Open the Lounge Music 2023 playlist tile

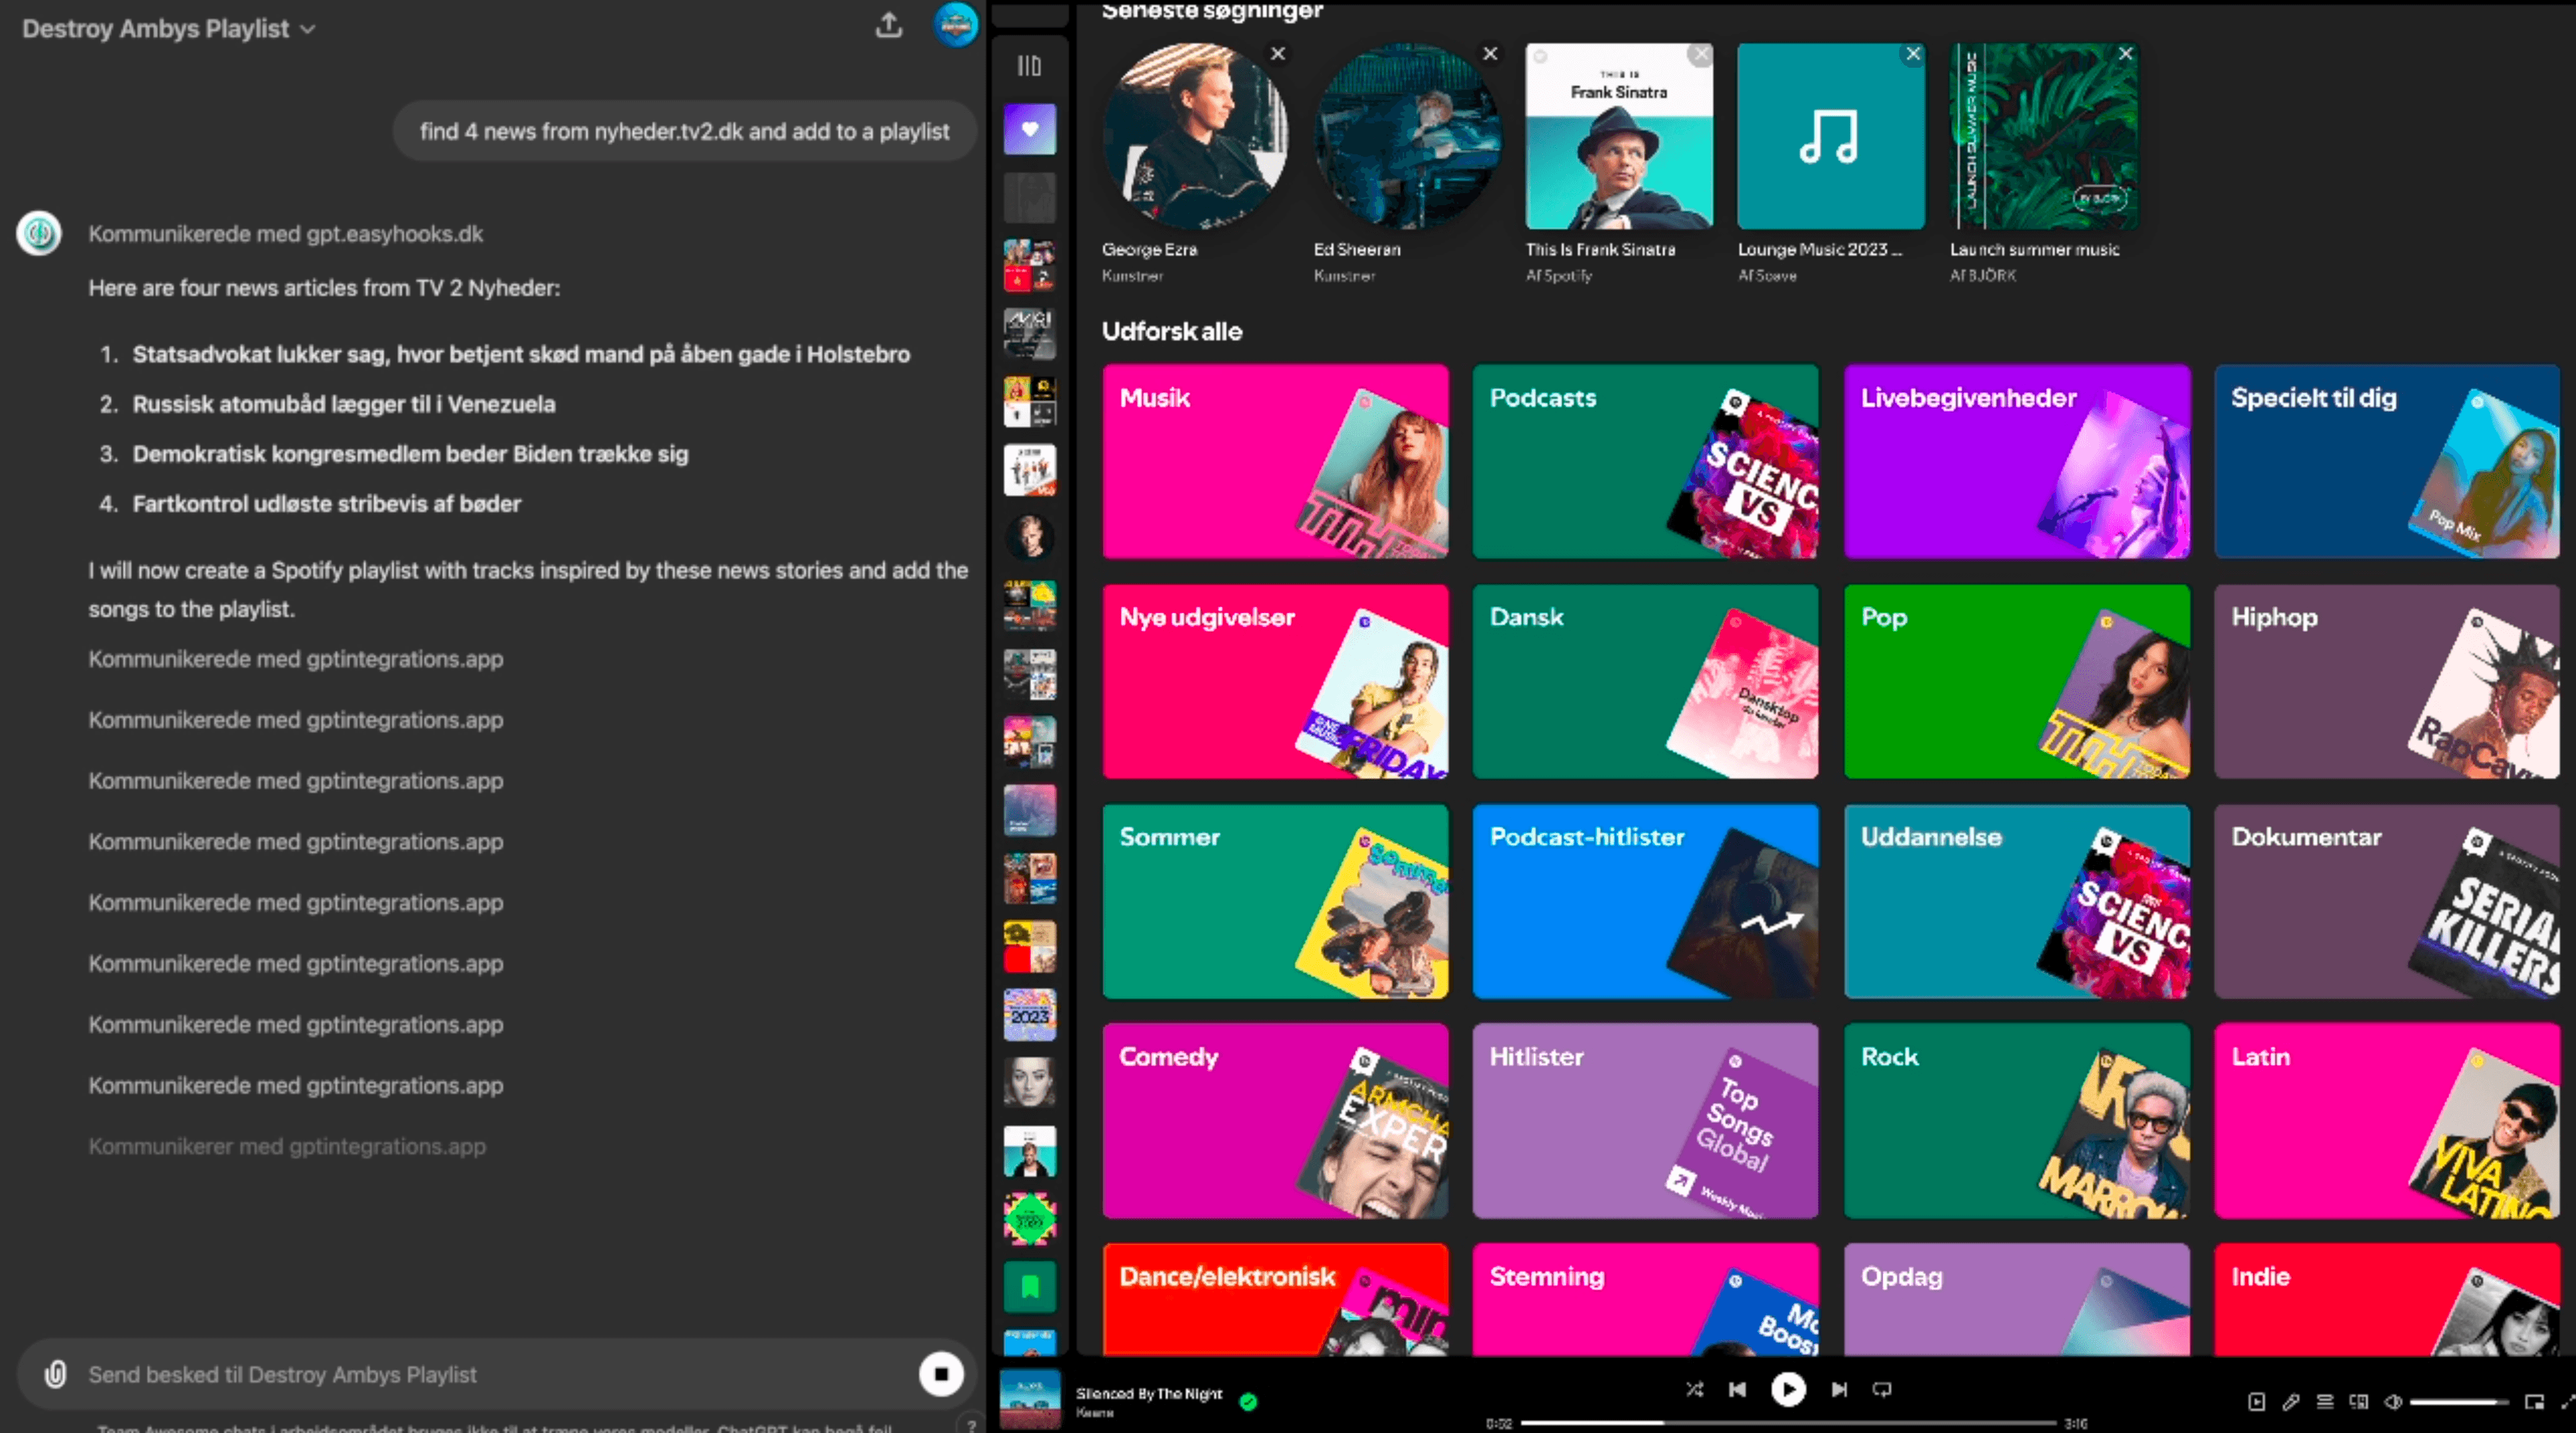[x=1830, y=136]
